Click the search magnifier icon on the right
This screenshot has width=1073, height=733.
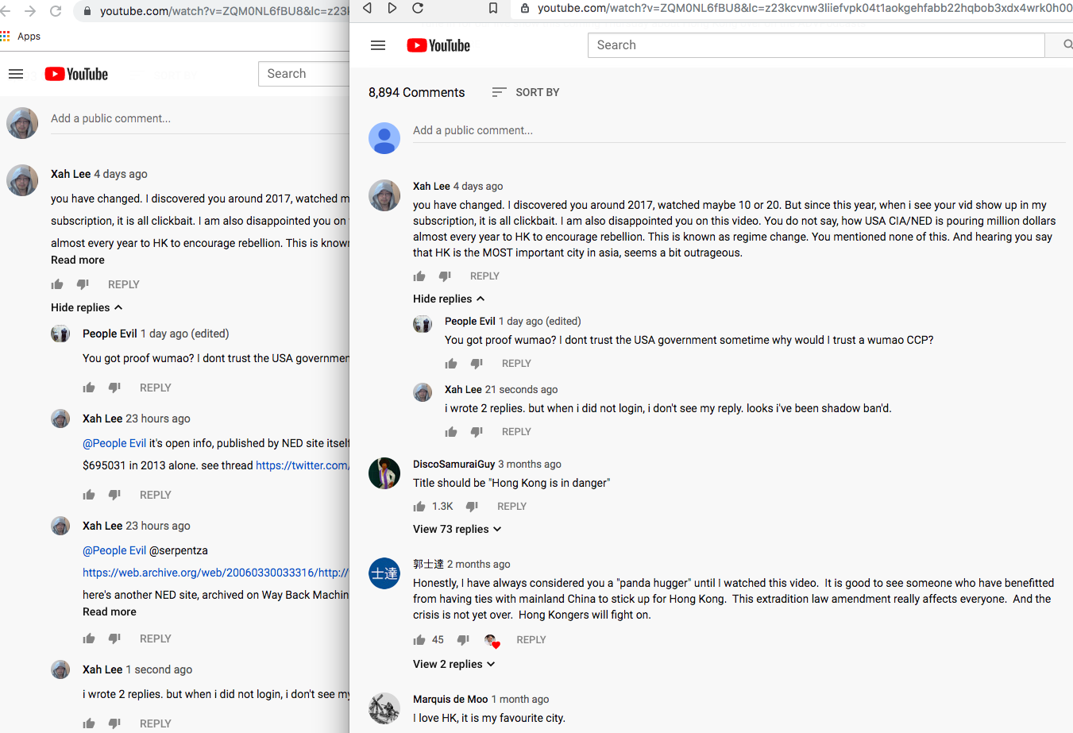pos(1067,45)
